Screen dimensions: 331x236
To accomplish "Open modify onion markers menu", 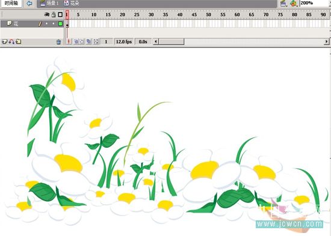I will tap(96, 41).
